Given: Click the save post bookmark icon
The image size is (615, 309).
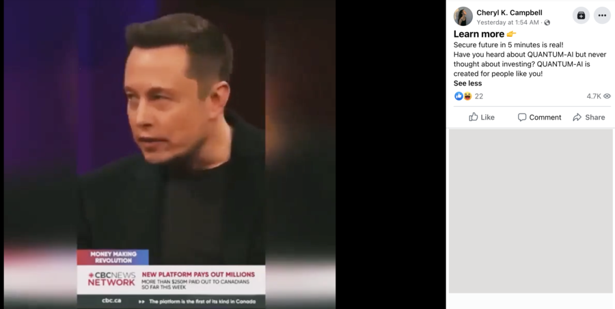Looking at the screenshot, I should tap(581, 16).
